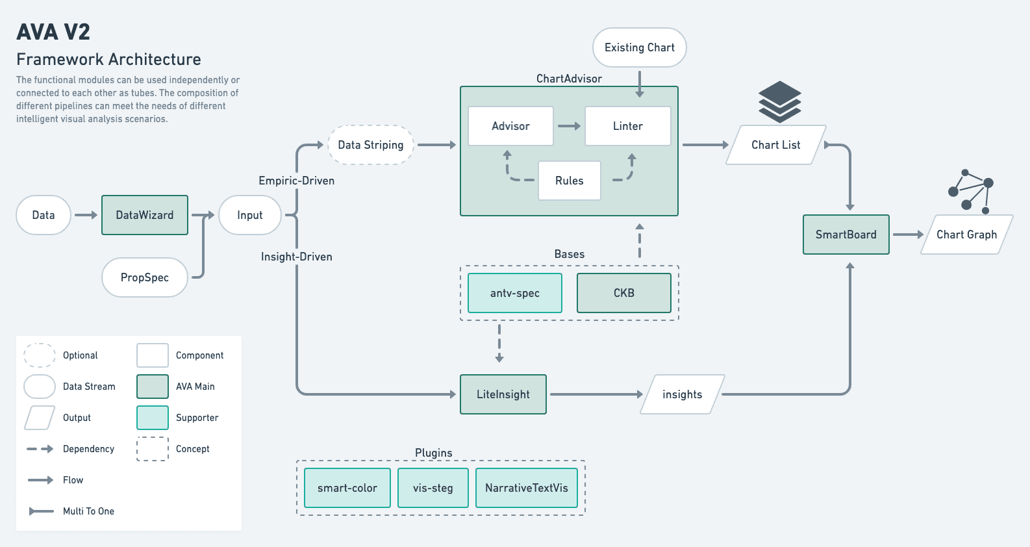1030x547 pixels.
Task: Click the arrow from Existing Chart to Linter
Action: click(x=640, y=84)
